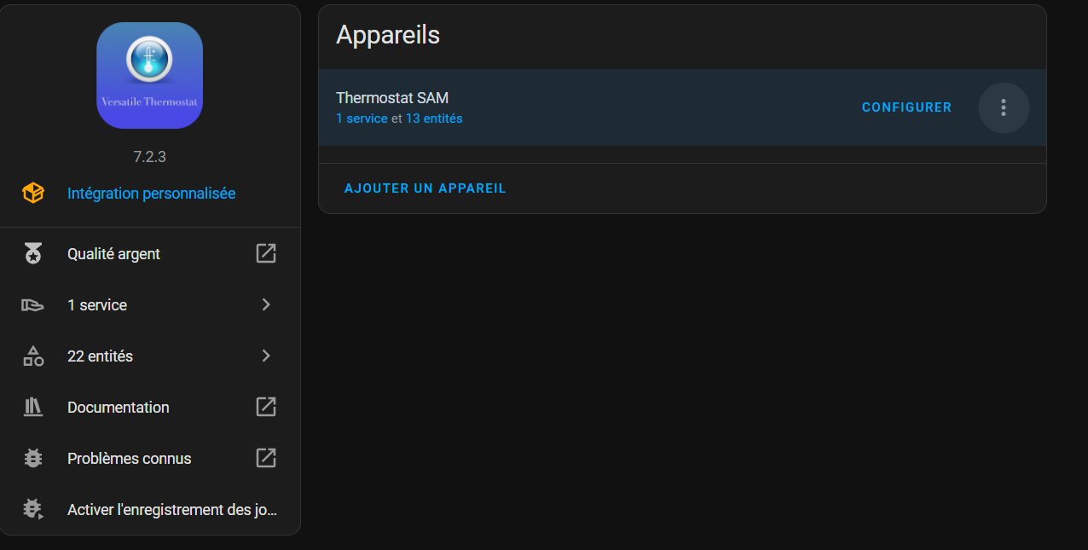Open the Thermostat SAM device row
Screen dimensions: 1088x550
pos(682,107)
